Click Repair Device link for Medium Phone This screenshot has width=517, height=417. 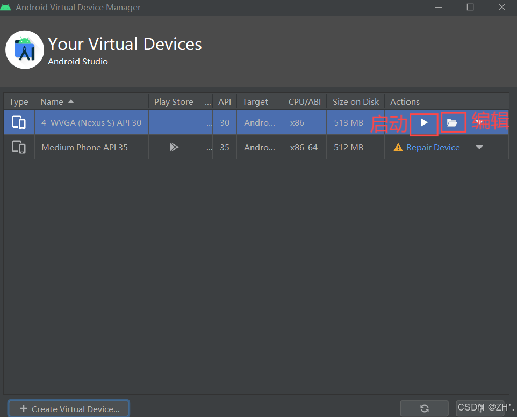point(433,147)
